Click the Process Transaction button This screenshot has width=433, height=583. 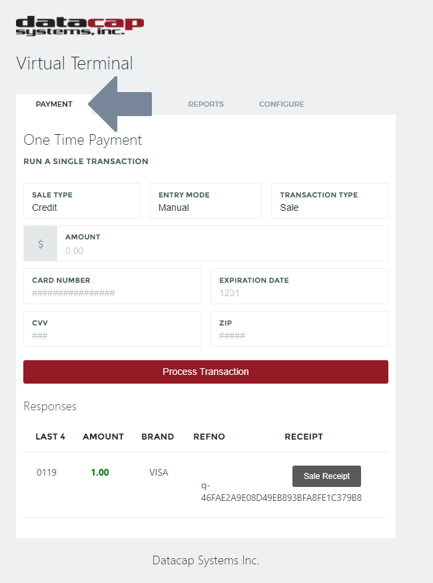(x=206, y=372)
